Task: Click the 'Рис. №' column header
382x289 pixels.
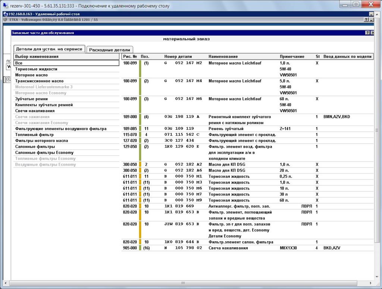Action: 130,56
